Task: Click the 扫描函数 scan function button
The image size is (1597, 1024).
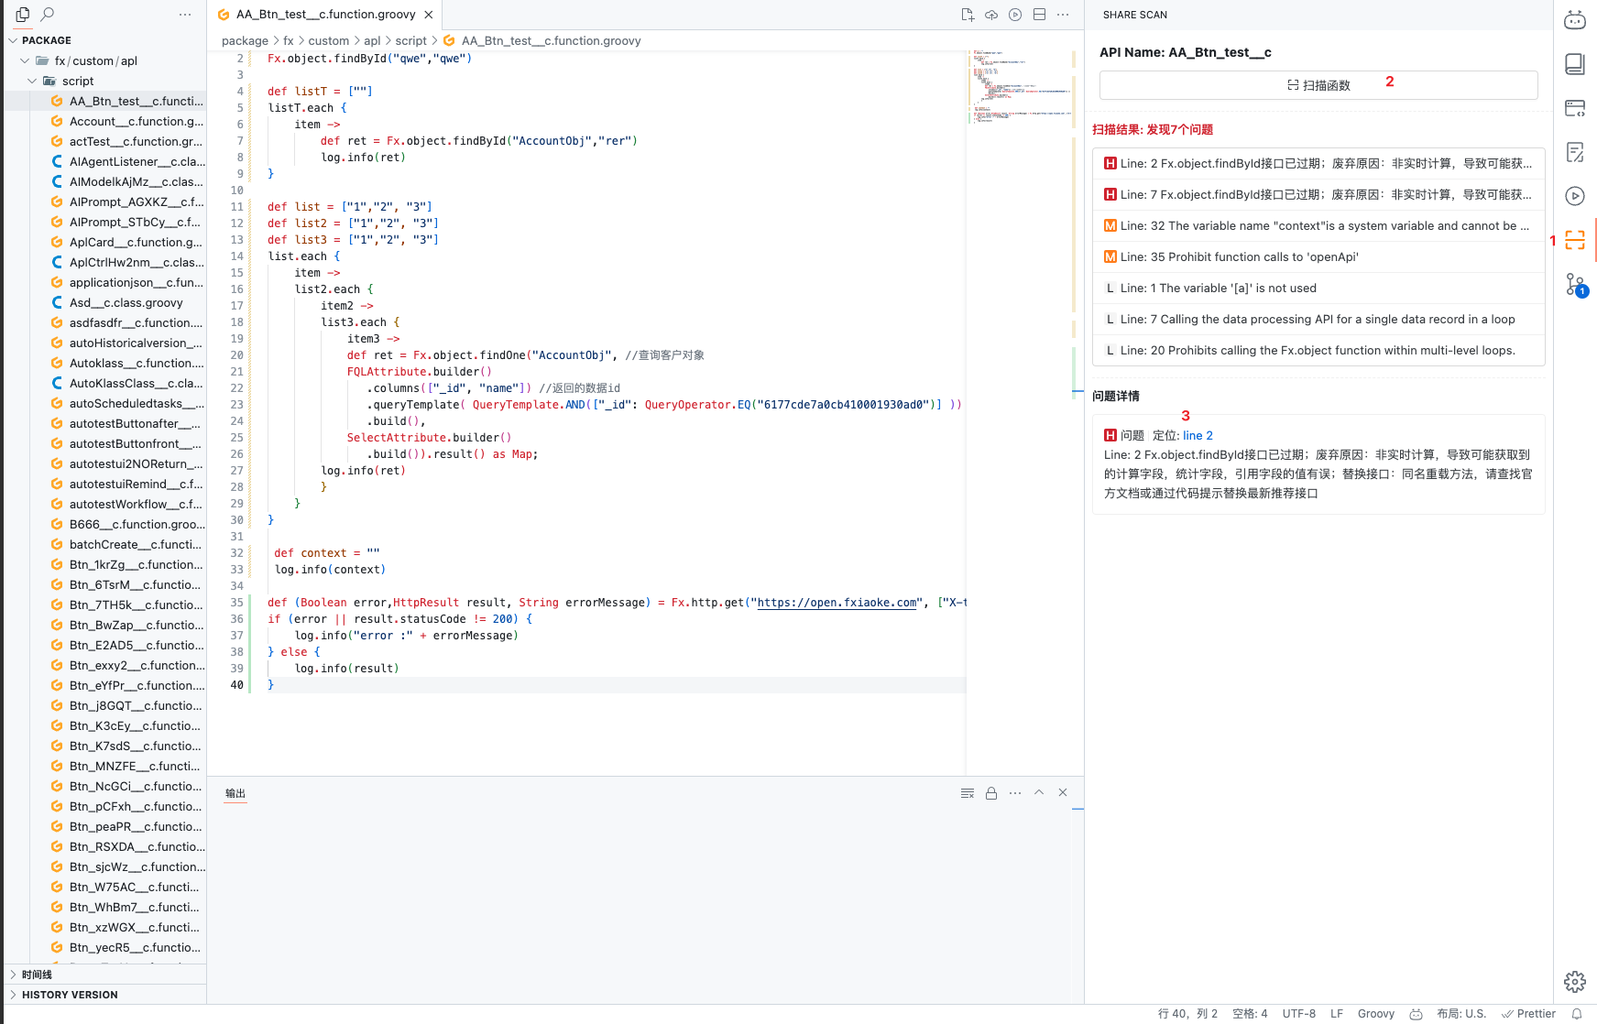Action: (x=1318, y=85)
